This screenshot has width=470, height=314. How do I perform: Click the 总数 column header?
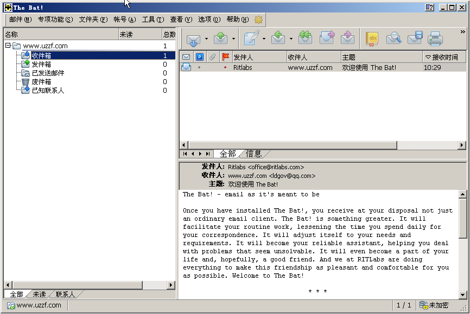coord(169,35)
